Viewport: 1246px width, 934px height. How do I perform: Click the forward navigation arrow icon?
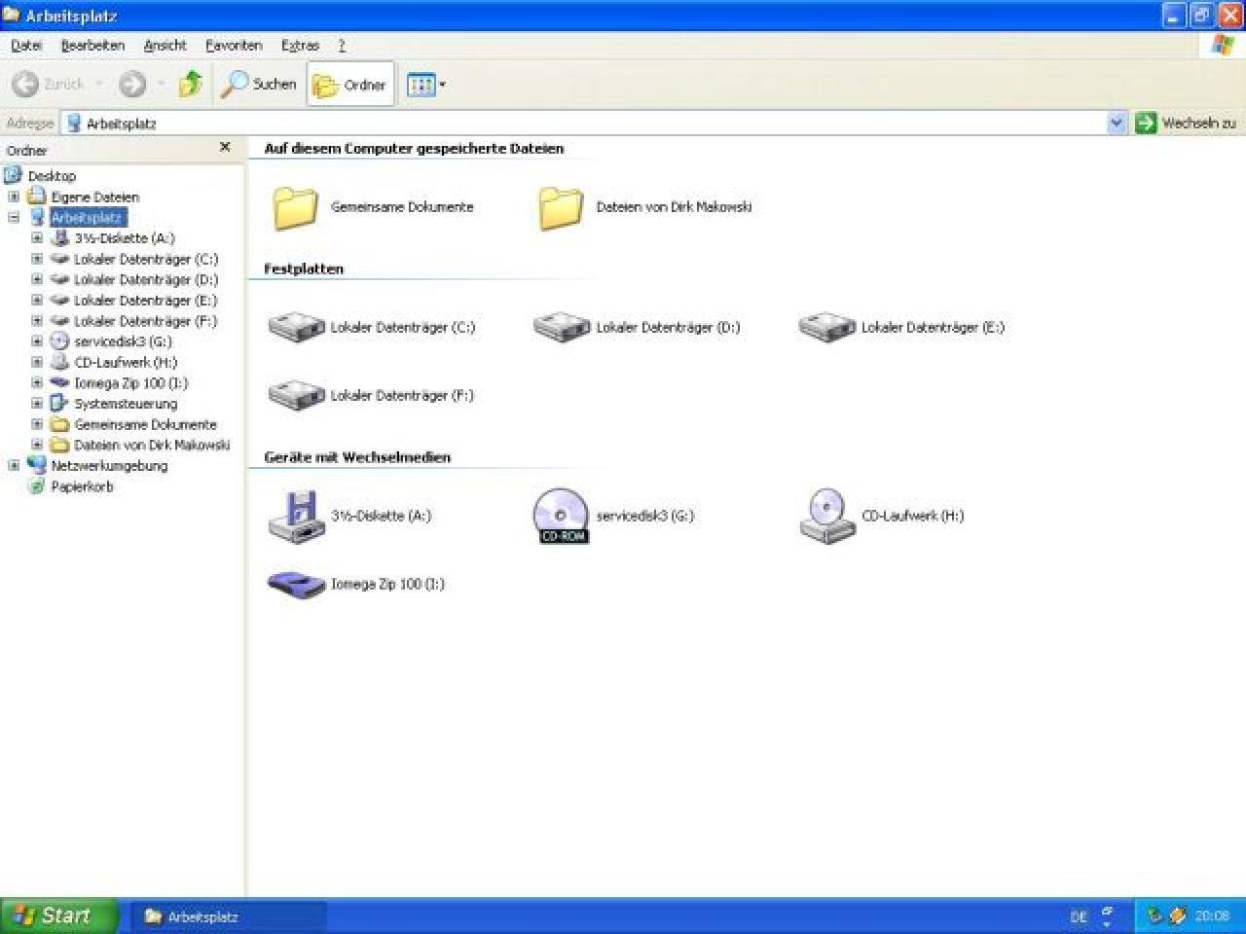point(132,85)
